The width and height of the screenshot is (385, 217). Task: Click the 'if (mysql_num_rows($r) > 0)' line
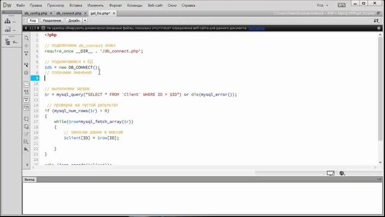pos(77,111)
